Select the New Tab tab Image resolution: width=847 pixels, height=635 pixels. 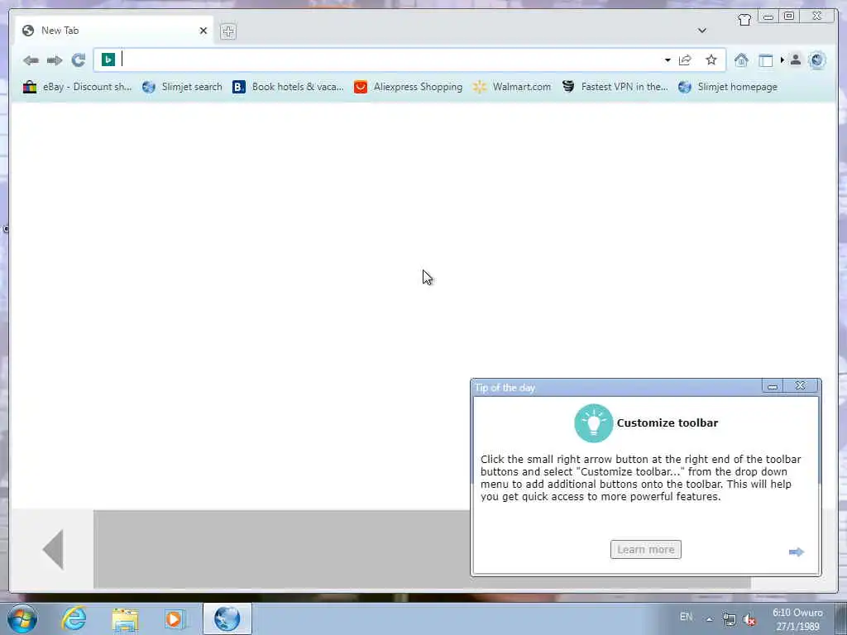pos(113,31)
